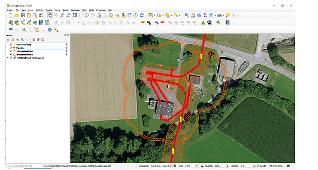Open the Scale dropdown in status bar

point(197,166)
